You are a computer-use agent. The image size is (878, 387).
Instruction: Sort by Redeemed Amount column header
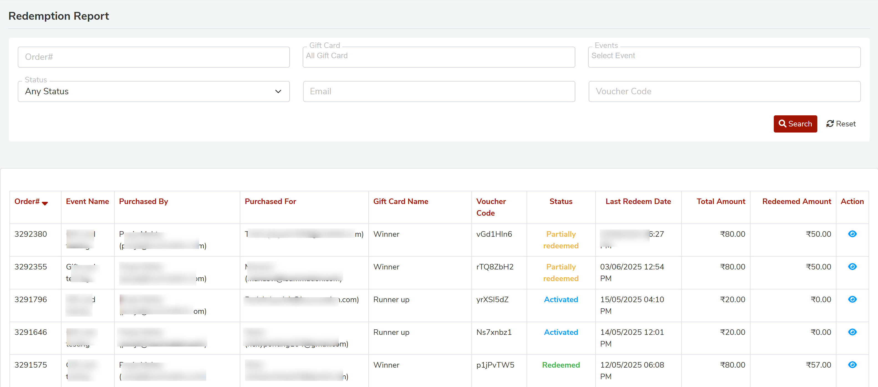point(796,202)
